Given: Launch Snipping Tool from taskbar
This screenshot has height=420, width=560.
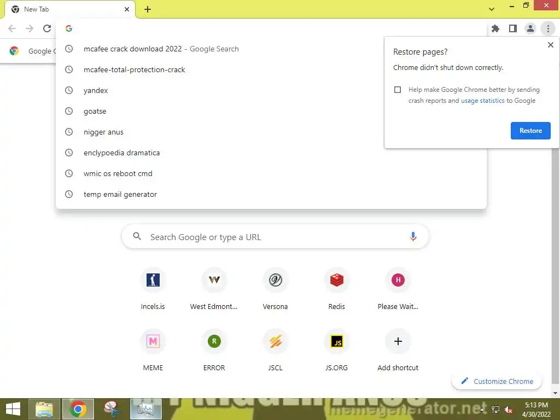Looking at the screenshot, I should [112, 409].
